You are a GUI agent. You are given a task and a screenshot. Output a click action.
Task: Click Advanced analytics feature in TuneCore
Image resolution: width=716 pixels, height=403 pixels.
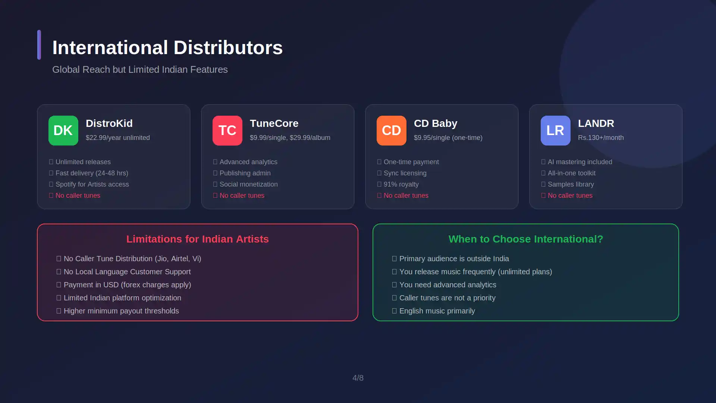coord(245,162)
